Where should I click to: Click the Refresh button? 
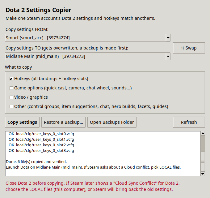(x=189, y=122)
